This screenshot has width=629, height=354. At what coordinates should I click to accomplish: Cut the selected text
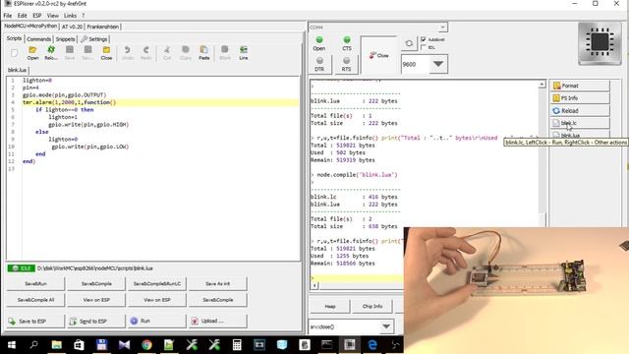[x=167, y=53]
